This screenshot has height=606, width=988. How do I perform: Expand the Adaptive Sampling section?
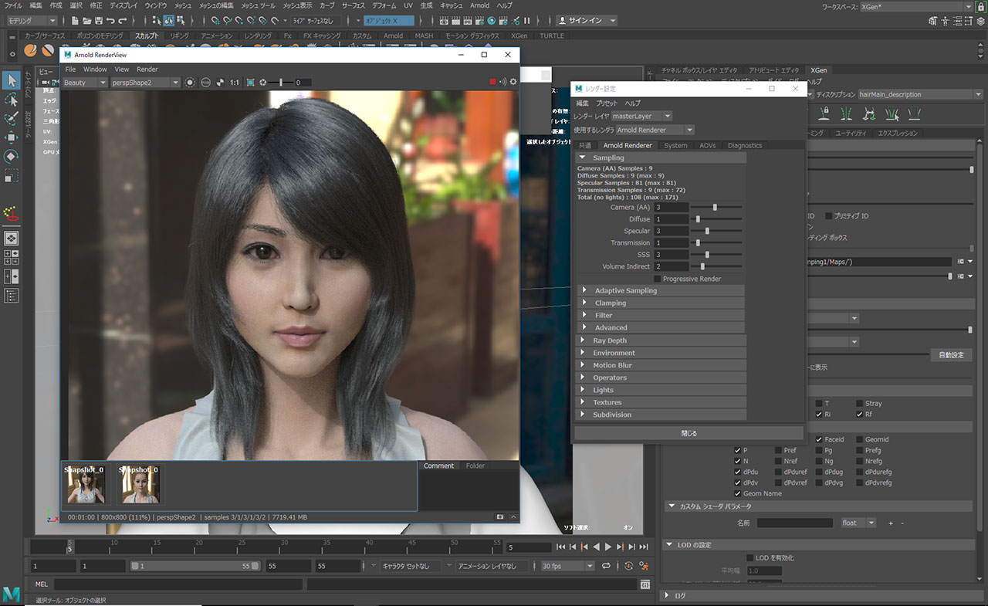625,291
